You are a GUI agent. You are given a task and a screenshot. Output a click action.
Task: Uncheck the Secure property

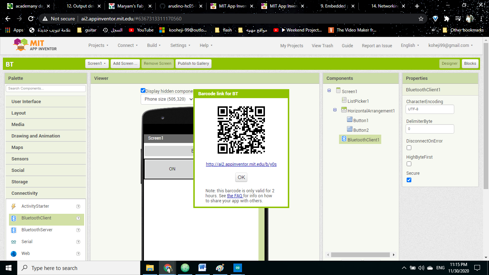click(409, 180)
